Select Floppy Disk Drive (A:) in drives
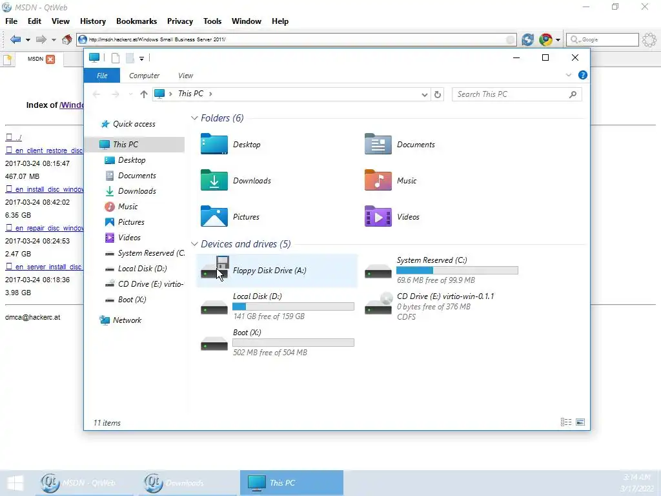 click(x=277, y=271)
